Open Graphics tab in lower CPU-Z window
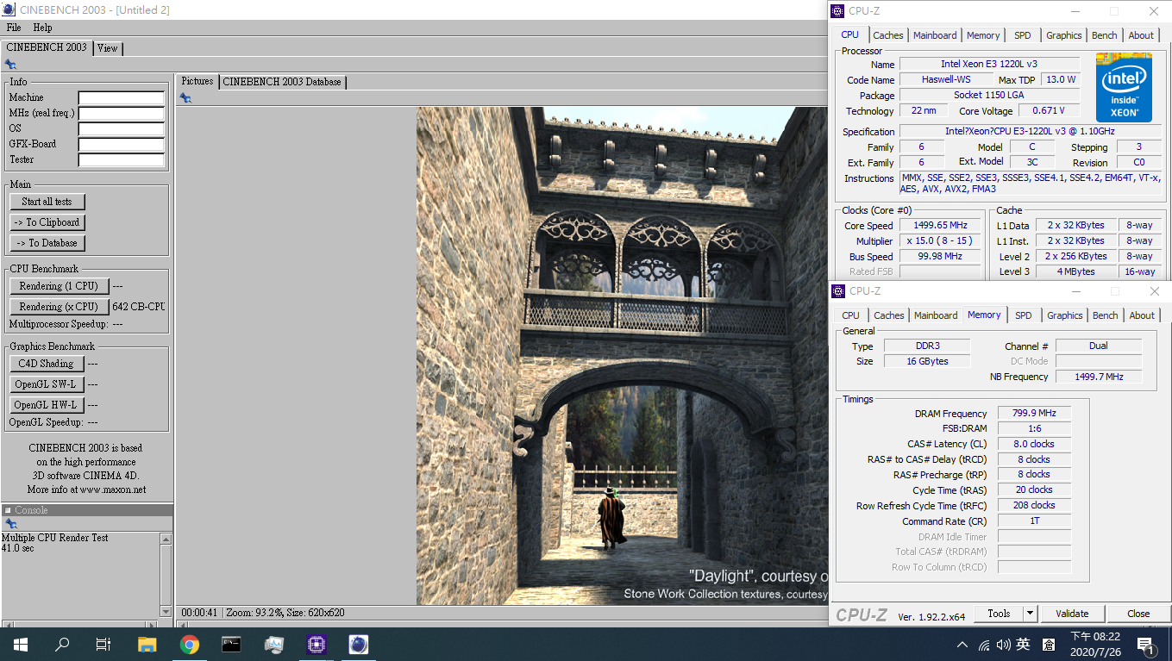 (x=1064, y=315)
